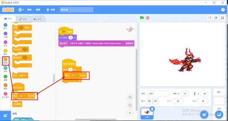Open the 檔案 (File) menu
Image resolution: width=228 pixels, height=121 pixels.
[29, 10]
